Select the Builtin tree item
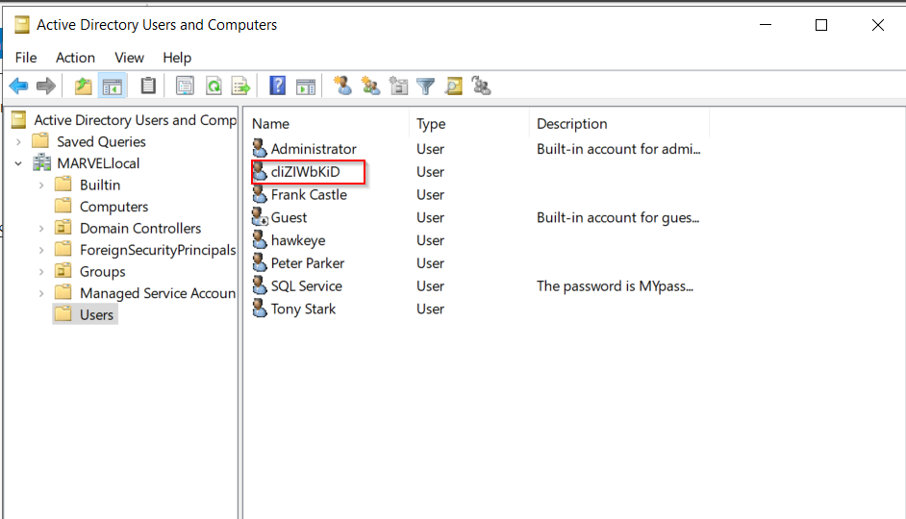 click(100, 185)
